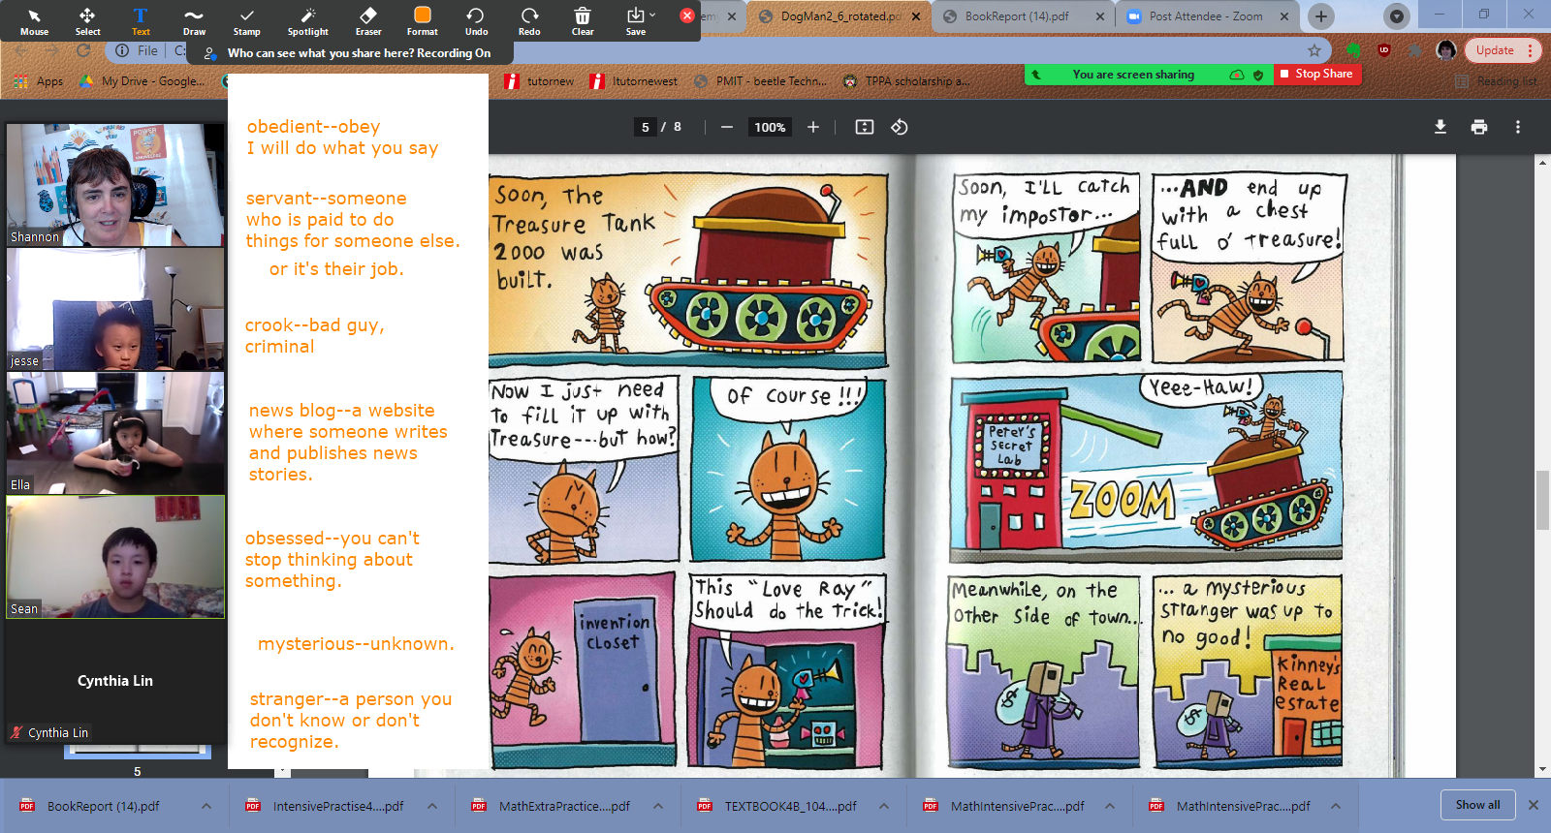The height and width of the screenshot is (833, 1551).
Task: Open Chrome profile avatar
Action: pyautogui.click(x=1446, y=50)
